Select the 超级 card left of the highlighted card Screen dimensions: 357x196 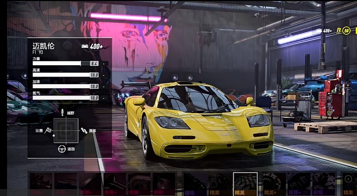point(195,184)
